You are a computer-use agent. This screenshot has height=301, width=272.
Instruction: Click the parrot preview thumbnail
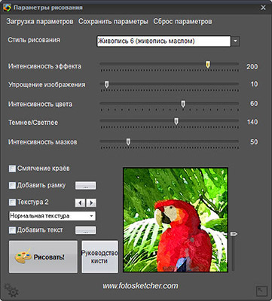176,220
